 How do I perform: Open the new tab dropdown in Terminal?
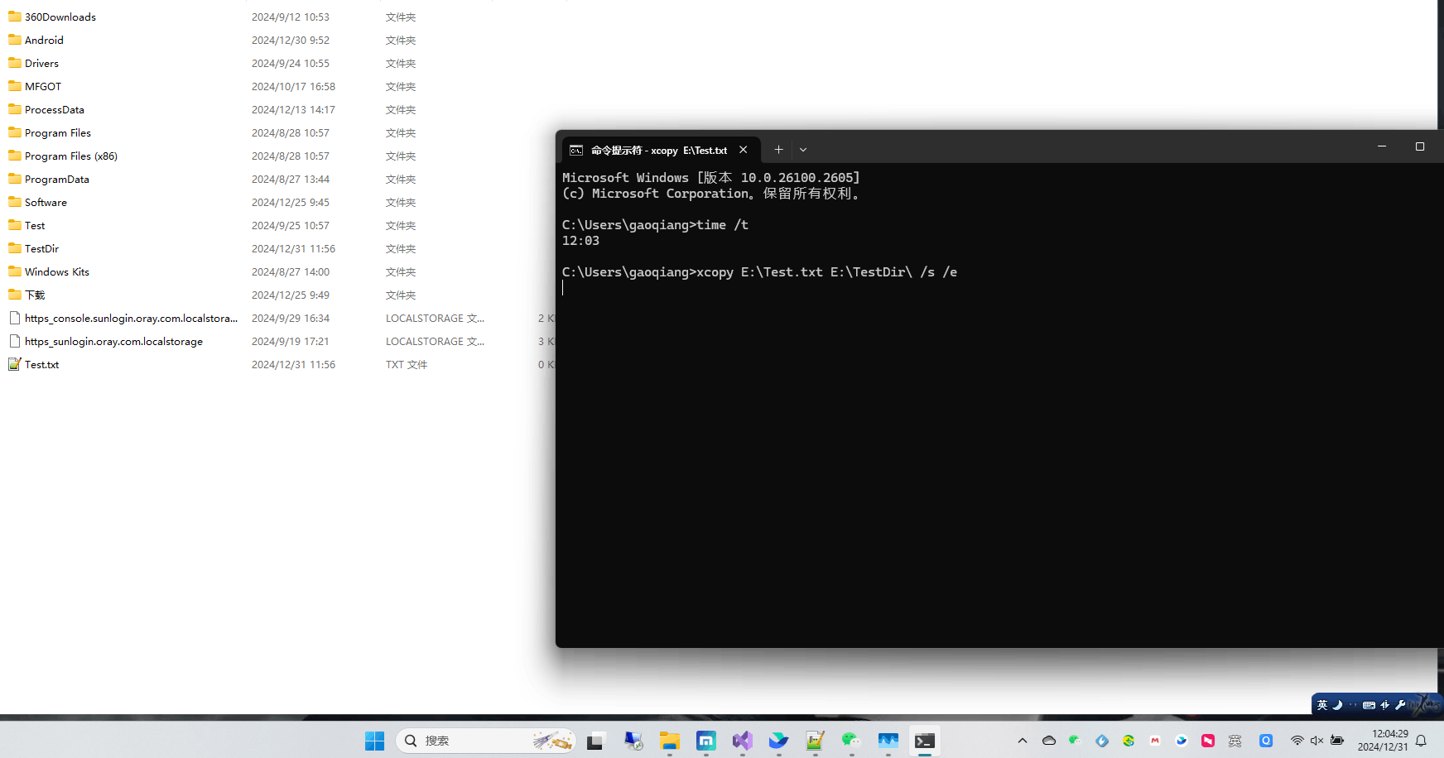pos(802,149)
